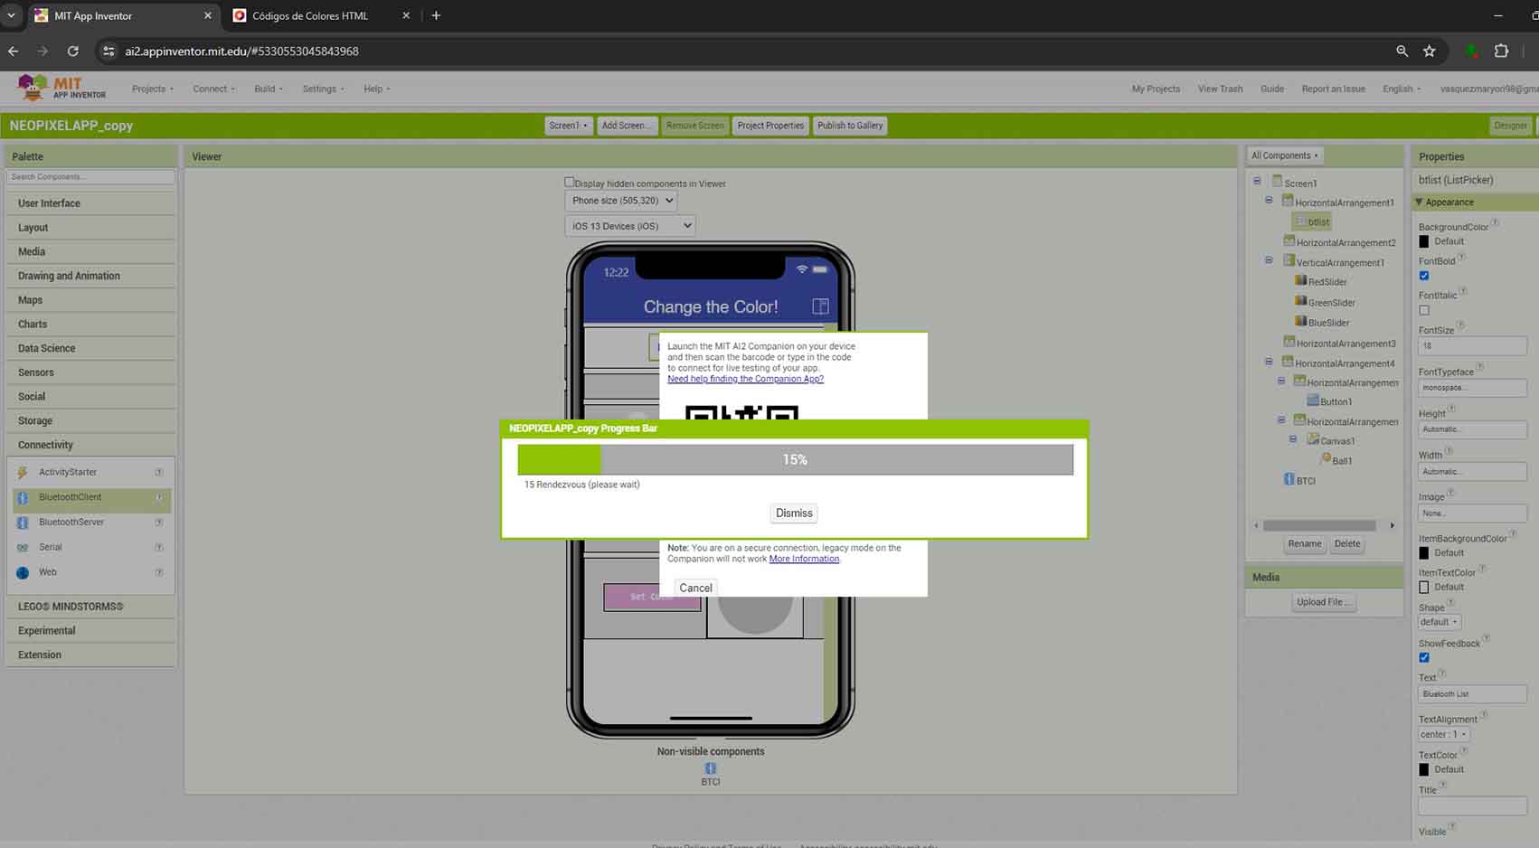1539x848 pixels.
Task: Collapse the VerticalArrangement1 tree node
Action: click(x=1269, y=260)
